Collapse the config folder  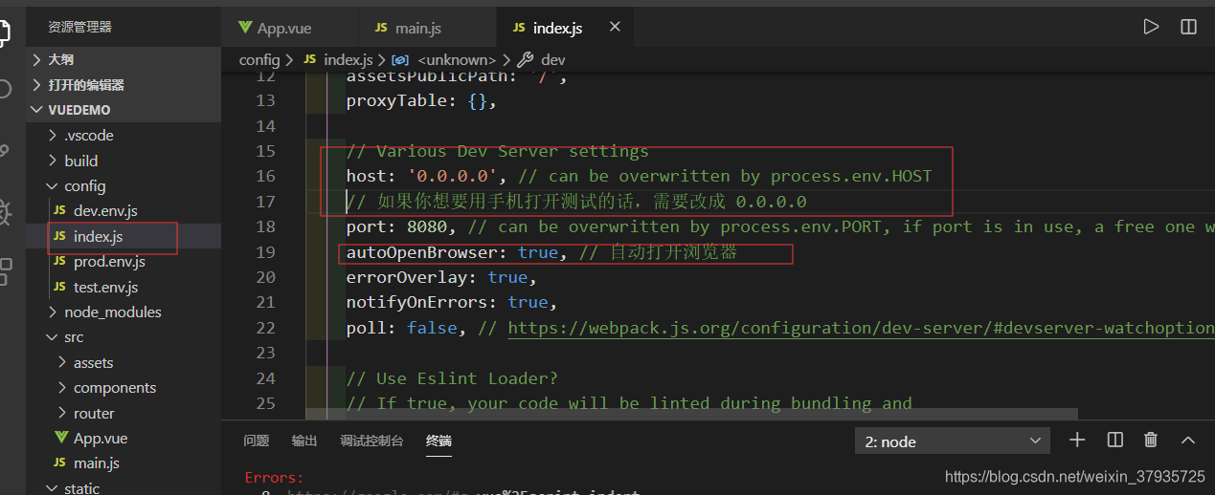[x=124, y=185]
